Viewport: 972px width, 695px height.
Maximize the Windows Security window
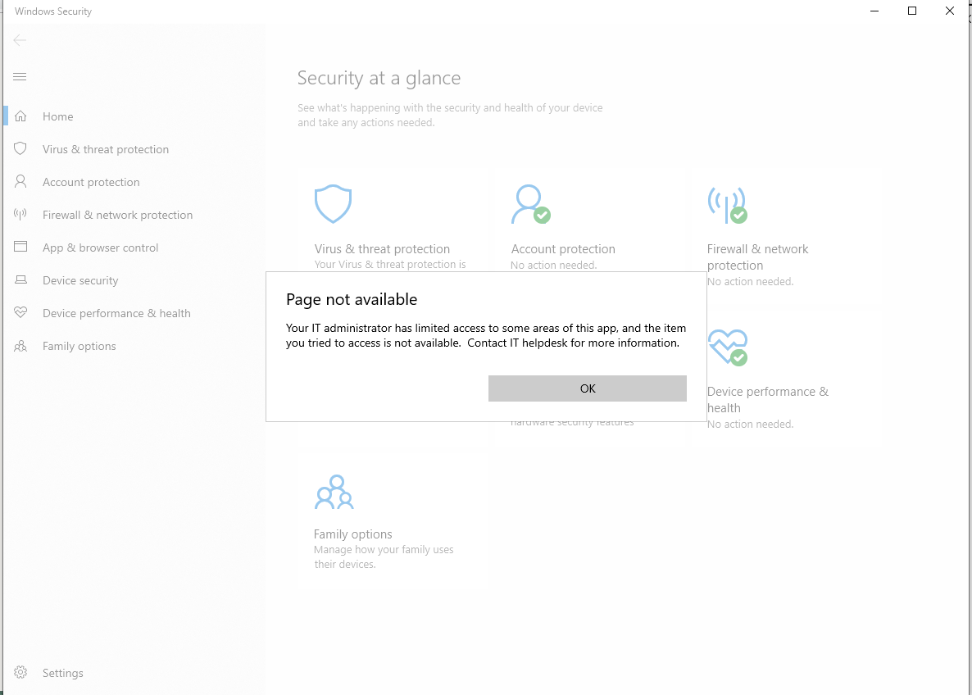click(x=912, y=11)
